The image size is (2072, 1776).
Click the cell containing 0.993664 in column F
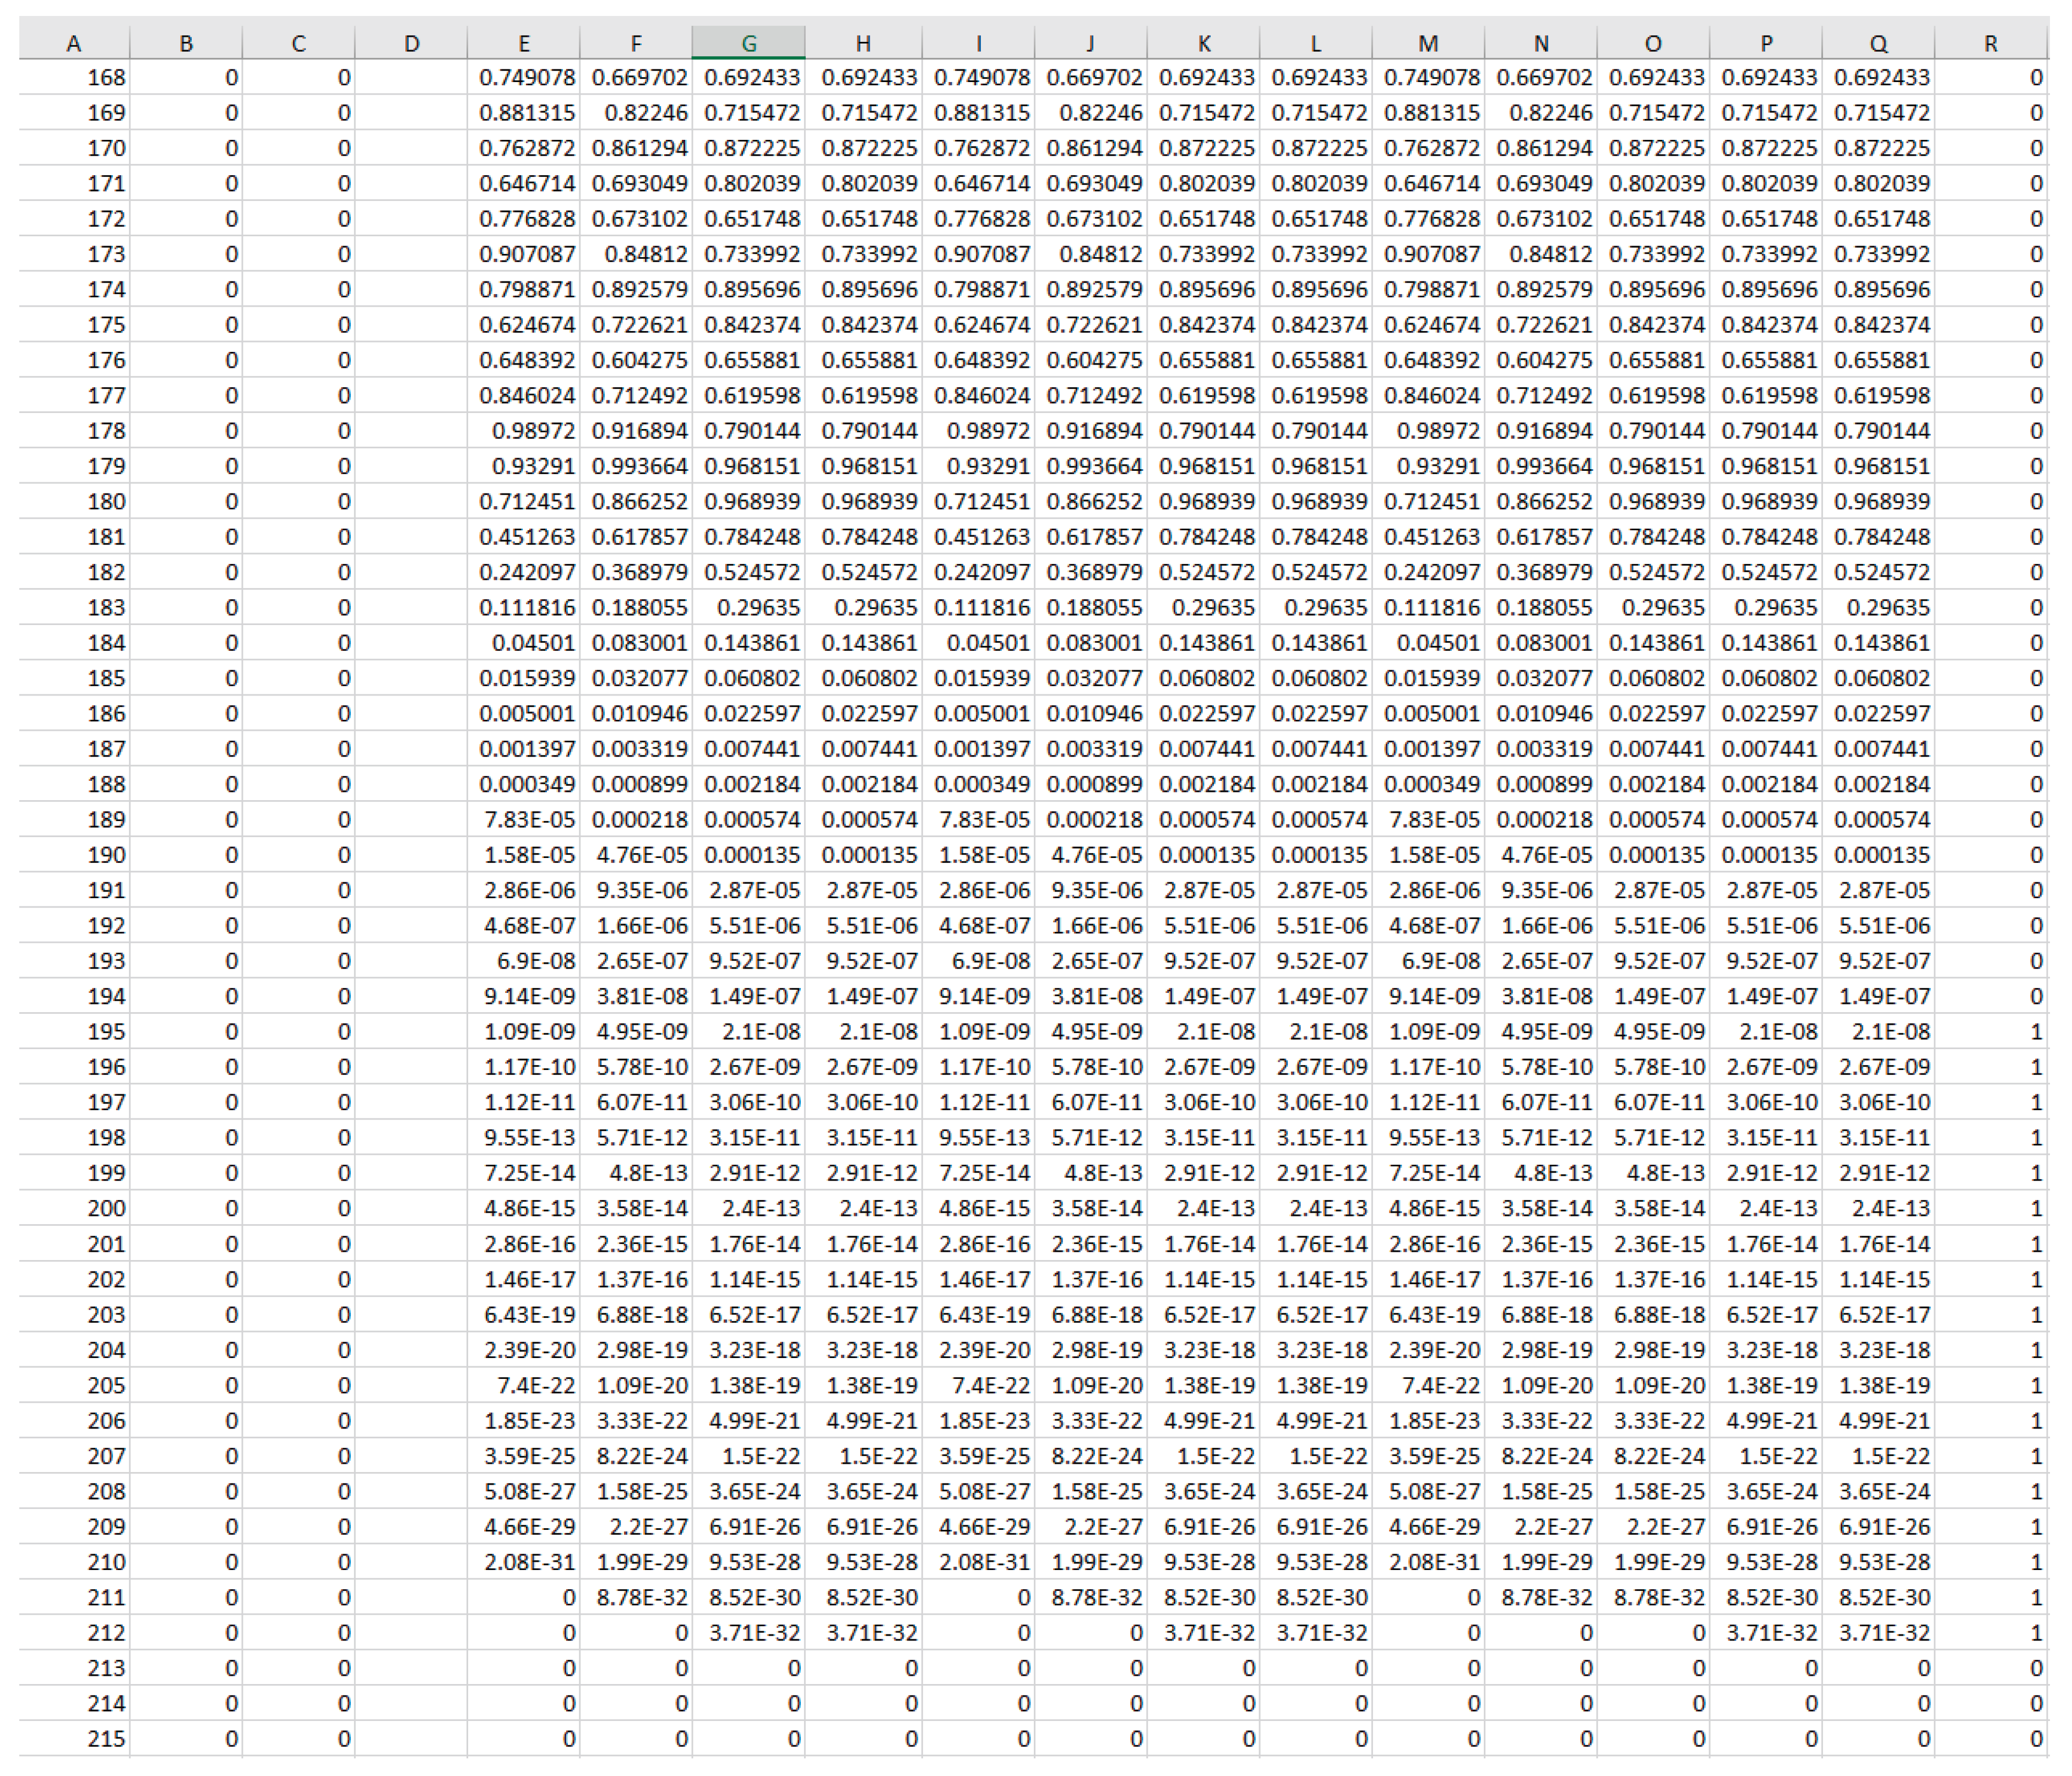pos(635,465)
